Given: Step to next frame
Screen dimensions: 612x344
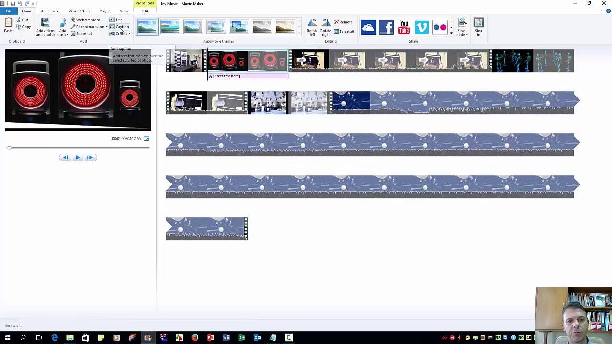Looking at the screenshot, I should pyautogui.click(x=90, y=157).
